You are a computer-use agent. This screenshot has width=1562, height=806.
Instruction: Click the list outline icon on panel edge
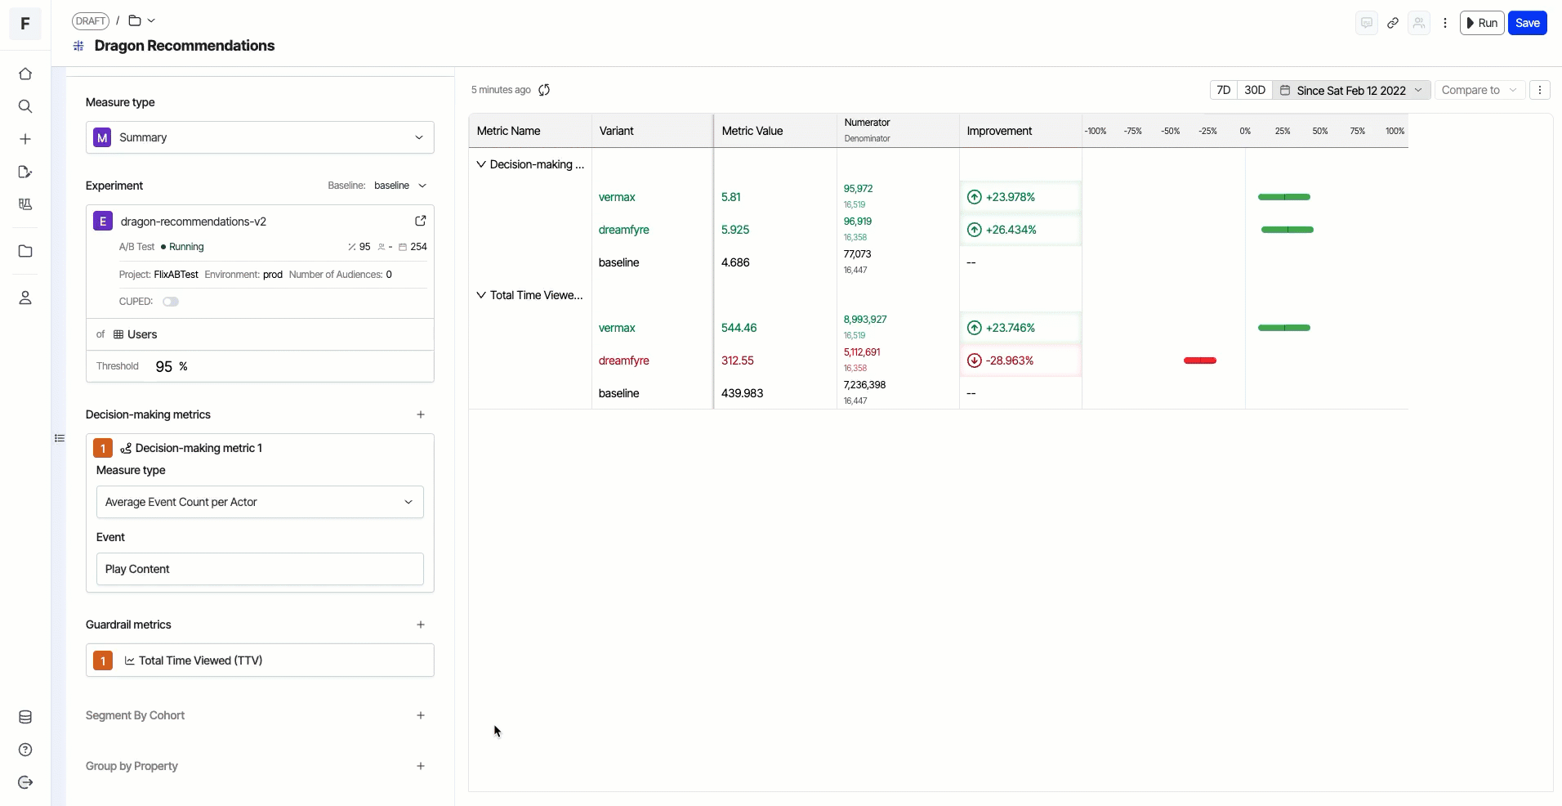click(x=60, y=438)
